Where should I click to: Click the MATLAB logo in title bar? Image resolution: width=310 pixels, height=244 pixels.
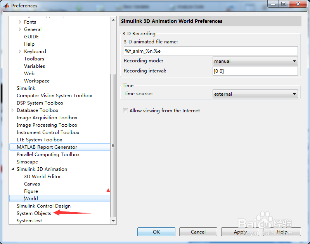[7, 5]
